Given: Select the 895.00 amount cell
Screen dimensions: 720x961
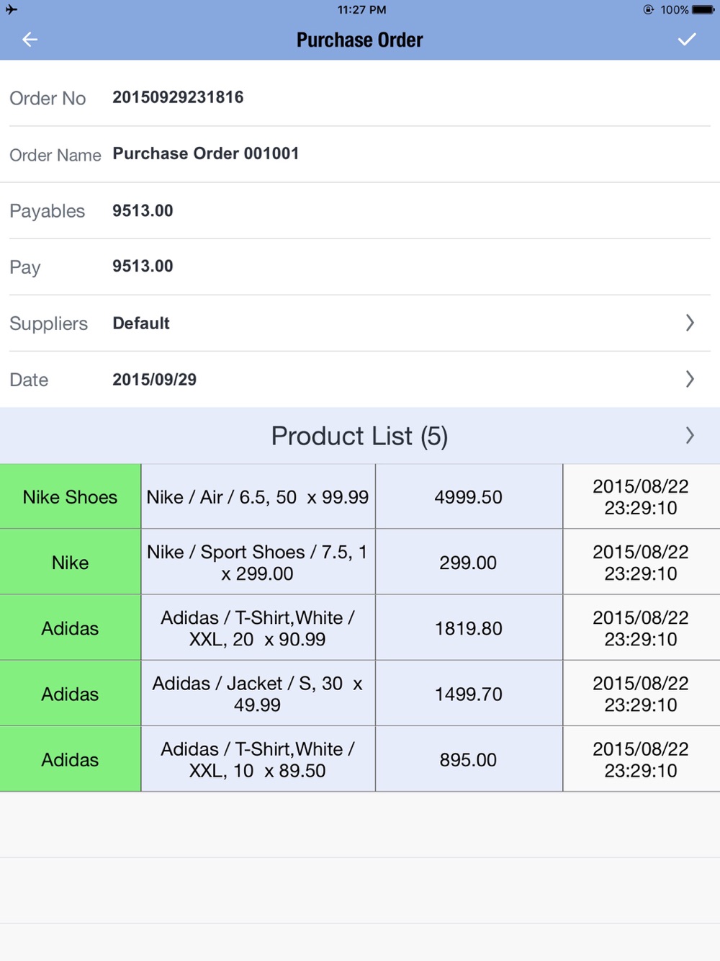Looking at the screenshot, I should [469, 759].
